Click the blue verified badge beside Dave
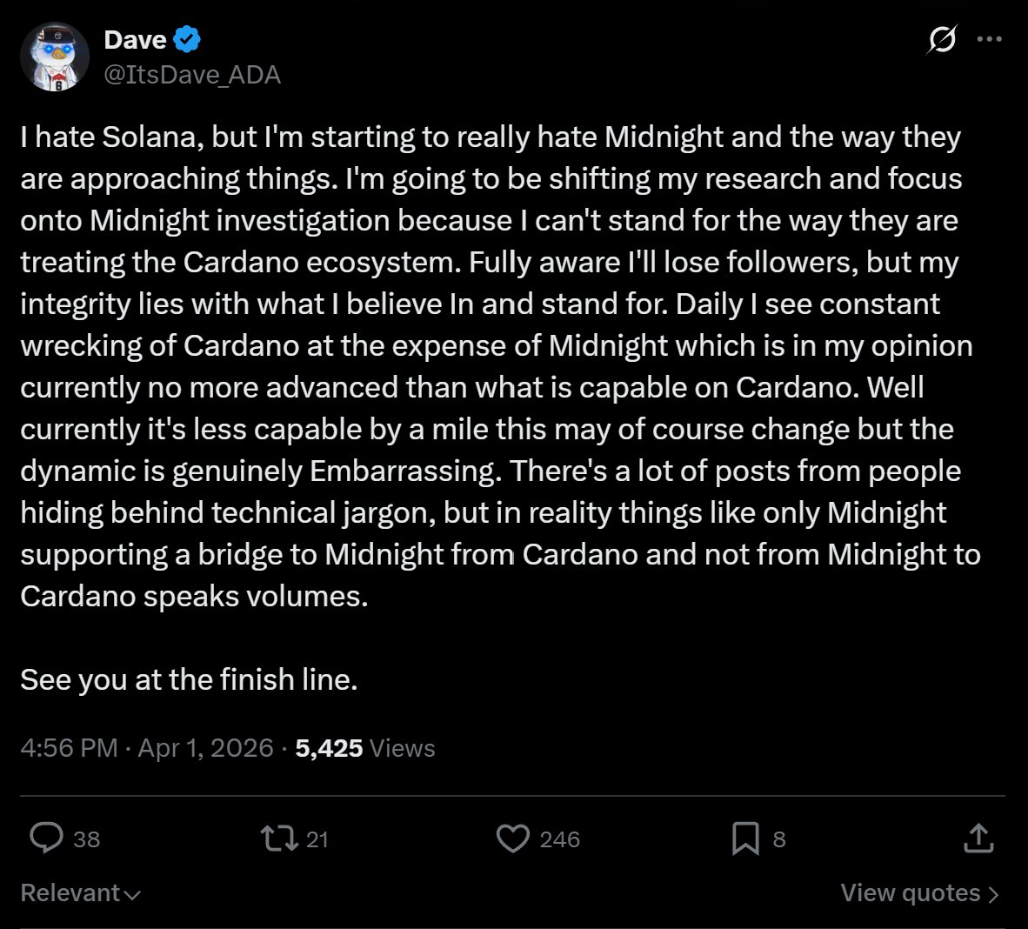The height and width of the screenshot is (929, 1028). coord(187,39)
